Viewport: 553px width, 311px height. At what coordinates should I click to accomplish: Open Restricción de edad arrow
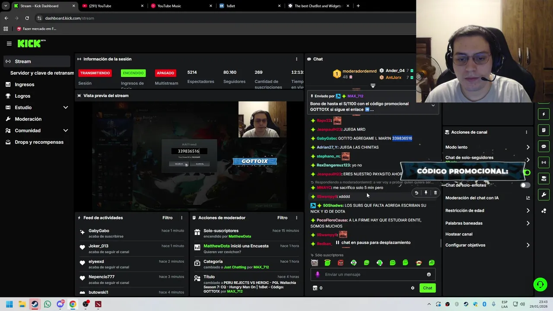[x=528, y=211]
